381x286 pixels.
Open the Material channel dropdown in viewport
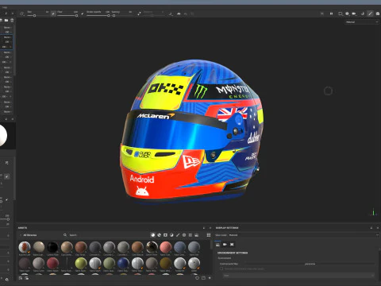pos(362,22)
